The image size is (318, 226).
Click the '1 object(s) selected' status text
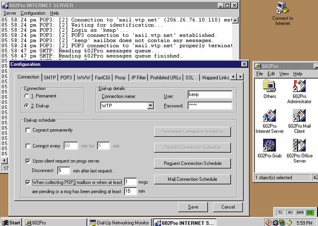pyautogui.click(x=273, y=178)
